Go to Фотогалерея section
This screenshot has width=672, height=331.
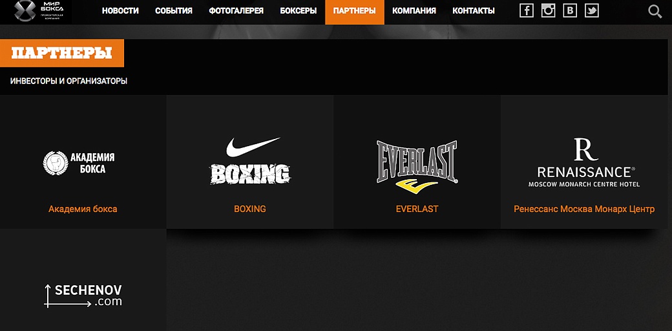pyautogui.click(x=236, y=11)
